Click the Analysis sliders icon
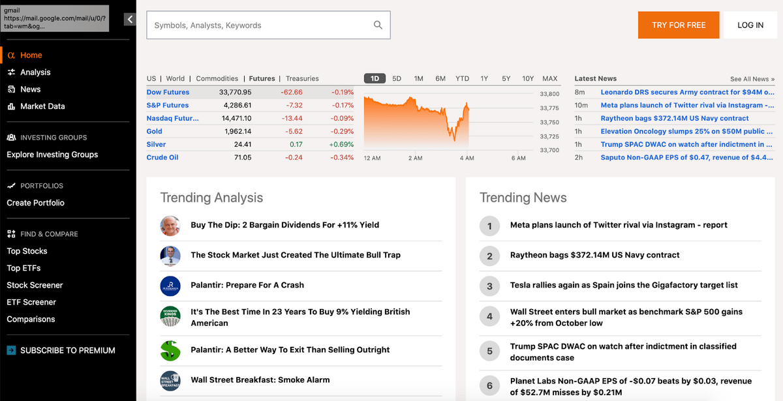 click(x=11, y=72)
